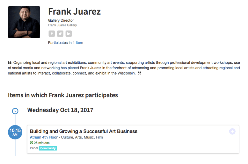Screen dimensions: 248x164
Task: Open the "1 Item" participation link
Action: click(78, 43)
